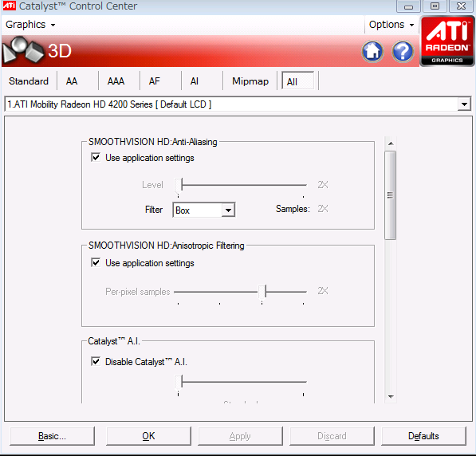Switch to the Standard tab
Screen dimensions: 476x456
[x=29, y=81]
